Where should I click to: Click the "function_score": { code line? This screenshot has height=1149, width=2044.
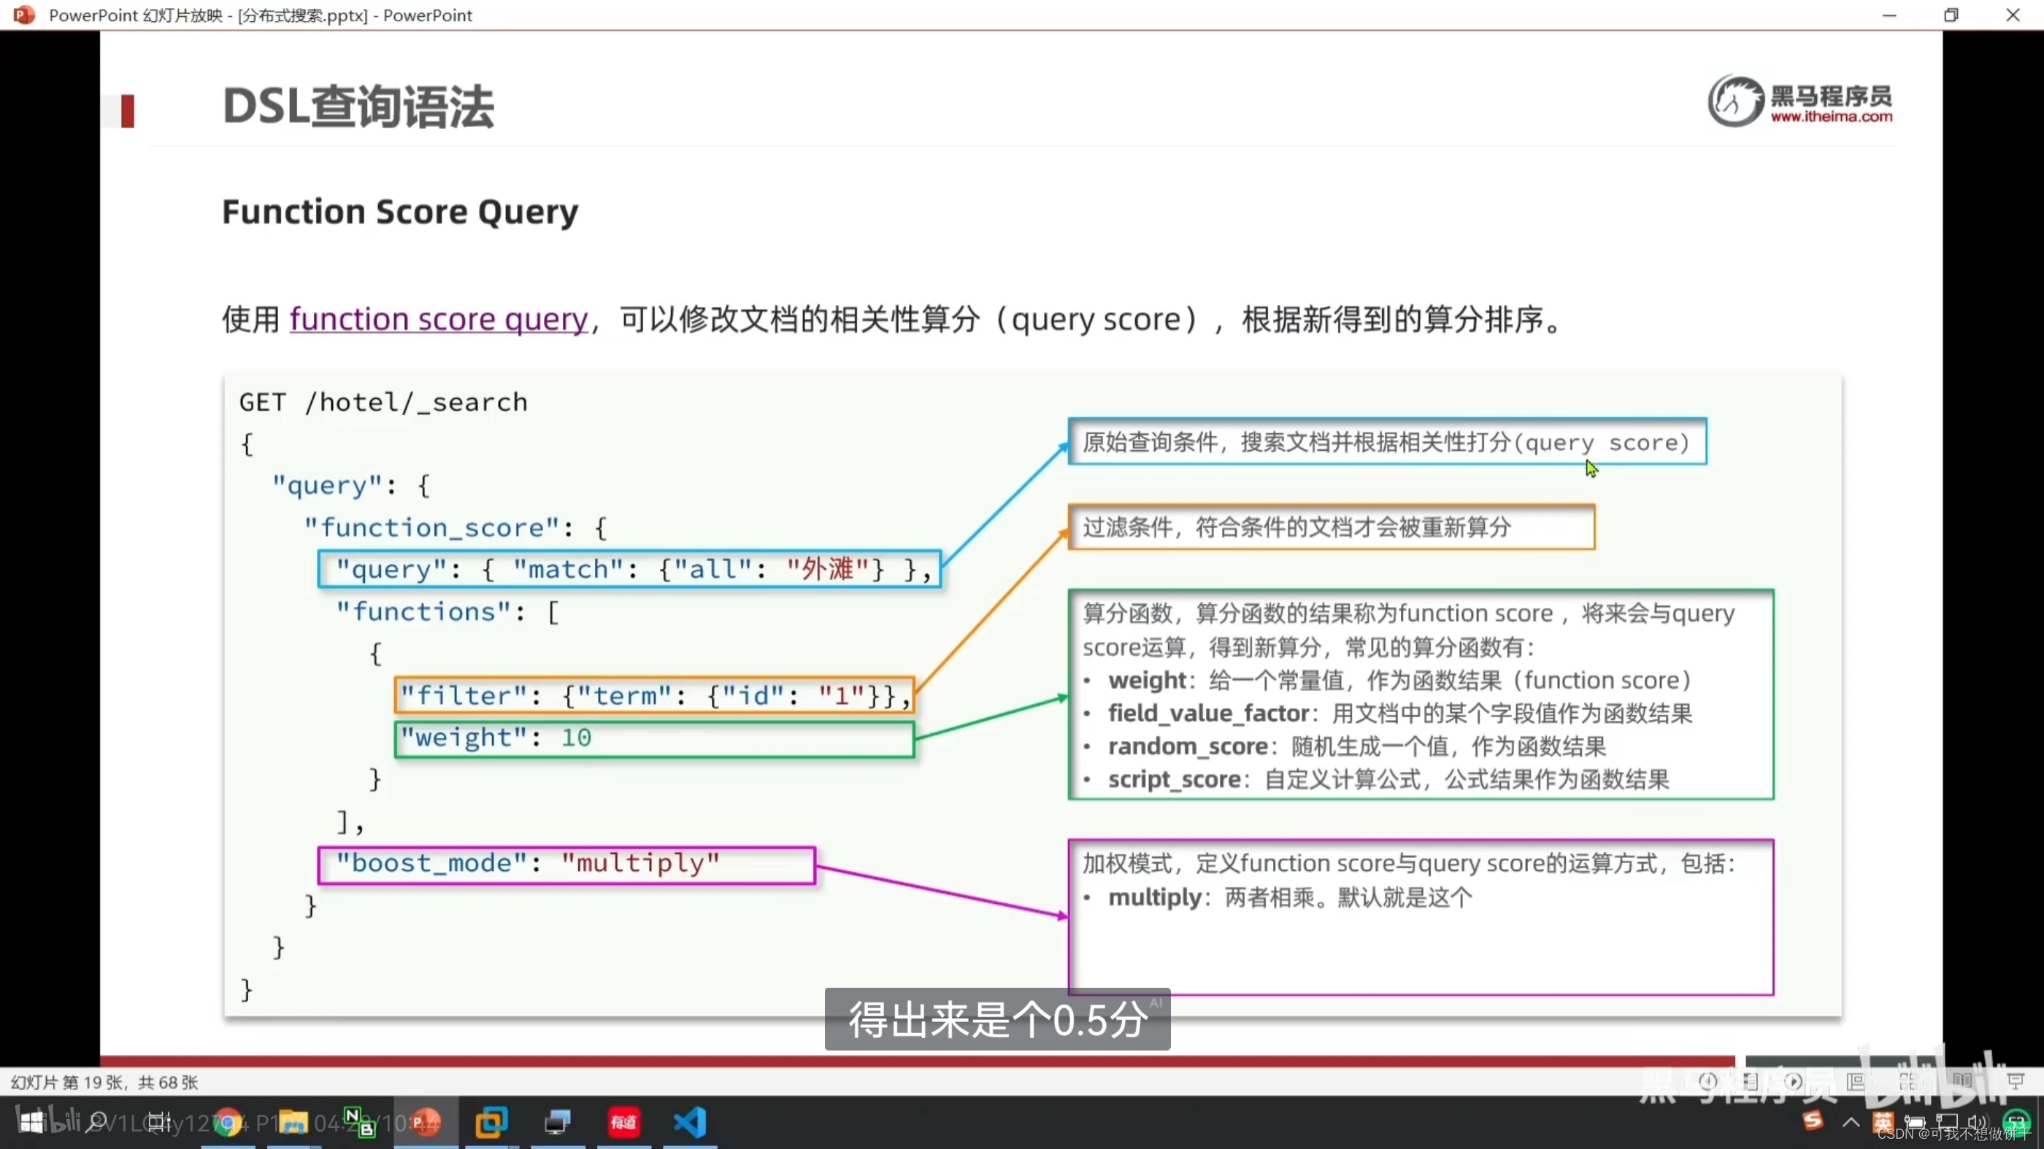point(456,527)
